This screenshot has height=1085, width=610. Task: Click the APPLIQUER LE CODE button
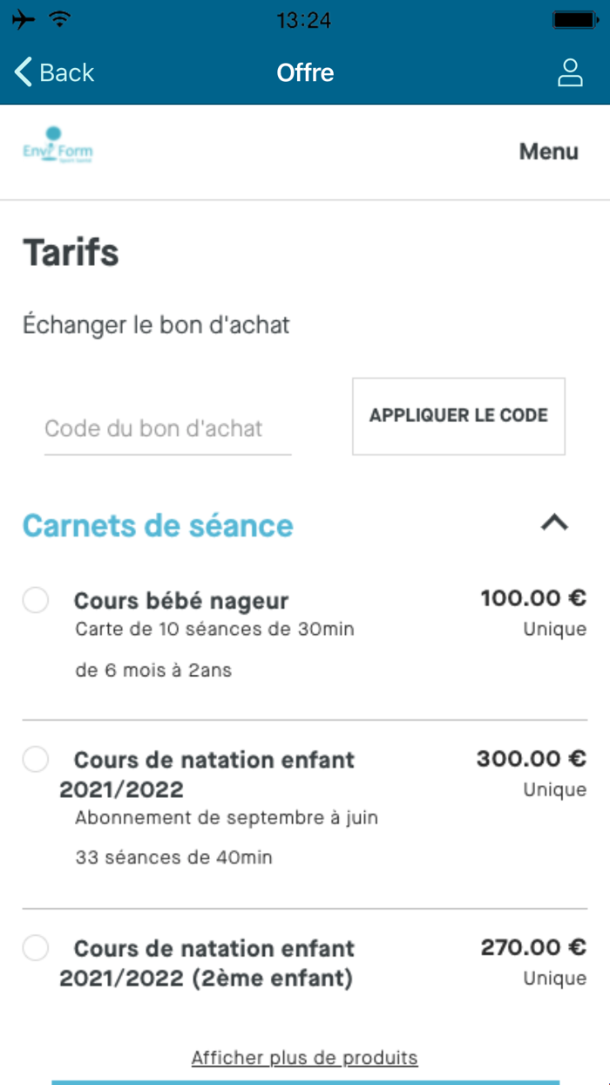[458, 416]
